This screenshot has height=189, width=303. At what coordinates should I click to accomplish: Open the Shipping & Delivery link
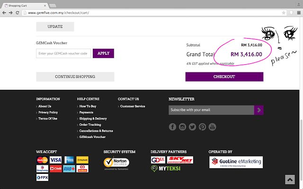tap(93, 119)
